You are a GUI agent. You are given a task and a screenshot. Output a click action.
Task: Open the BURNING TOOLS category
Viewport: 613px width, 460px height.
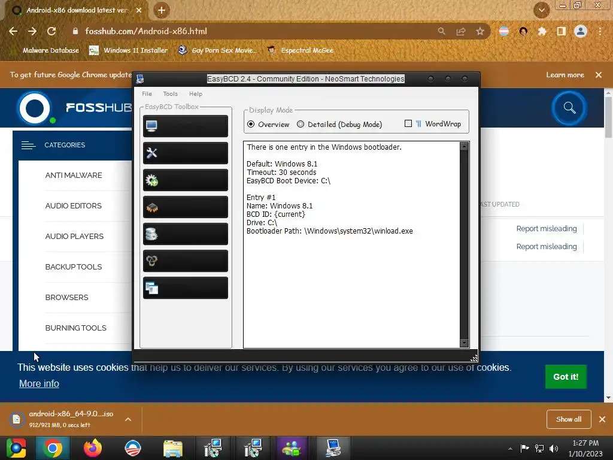(x=76, y=328)
